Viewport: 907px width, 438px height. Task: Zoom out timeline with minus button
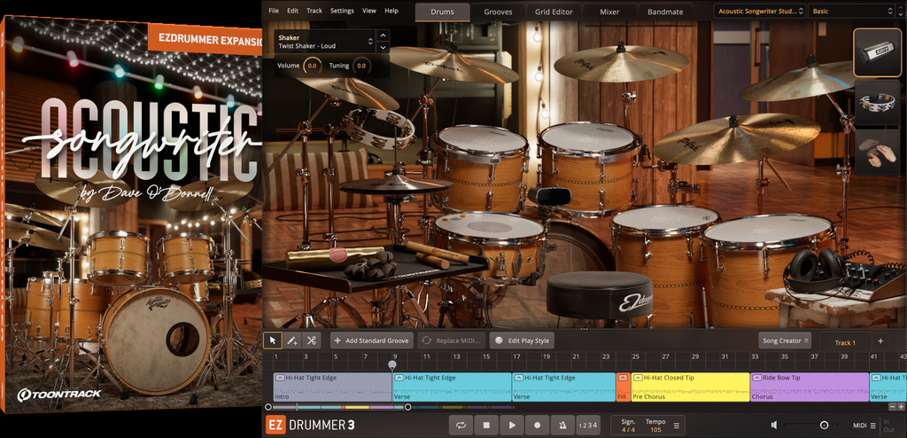pos(893,407)
